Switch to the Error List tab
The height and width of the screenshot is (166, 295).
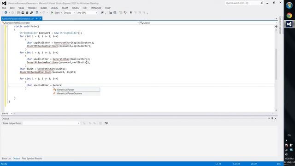(x=6, y=159)
